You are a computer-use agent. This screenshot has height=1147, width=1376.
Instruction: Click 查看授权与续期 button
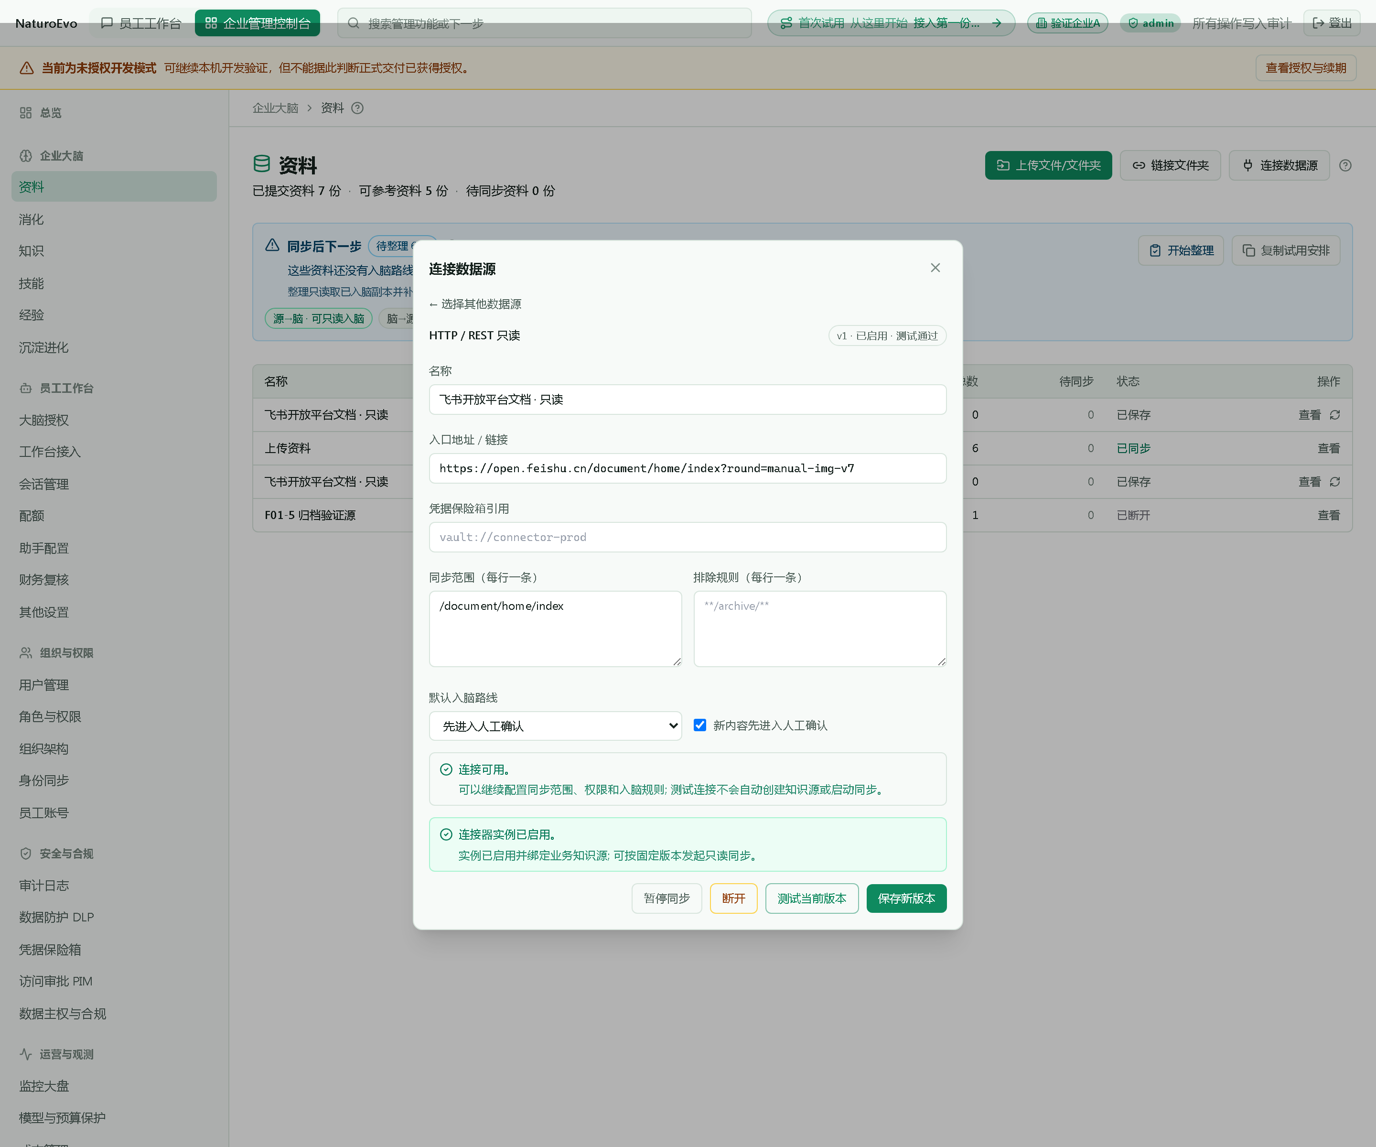coord(1306,68)
